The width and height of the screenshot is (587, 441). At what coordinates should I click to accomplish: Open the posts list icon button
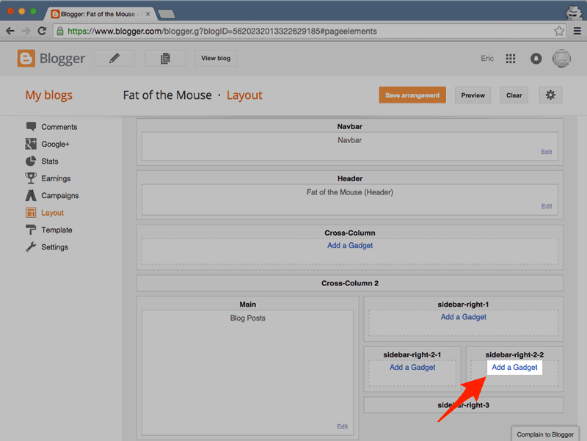tap(165, 59)
